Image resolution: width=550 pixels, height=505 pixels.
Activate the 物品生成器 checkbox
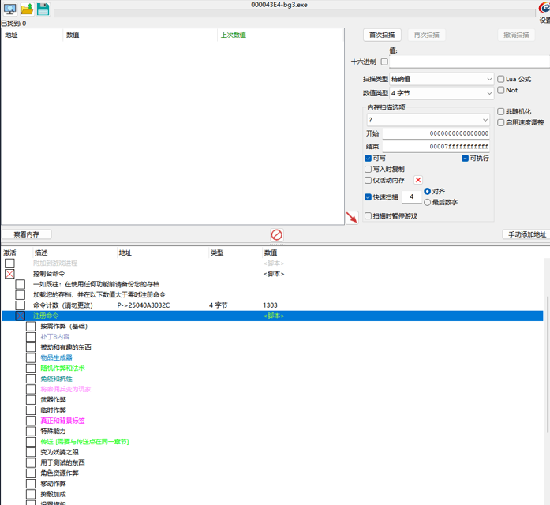pos(31,357)
